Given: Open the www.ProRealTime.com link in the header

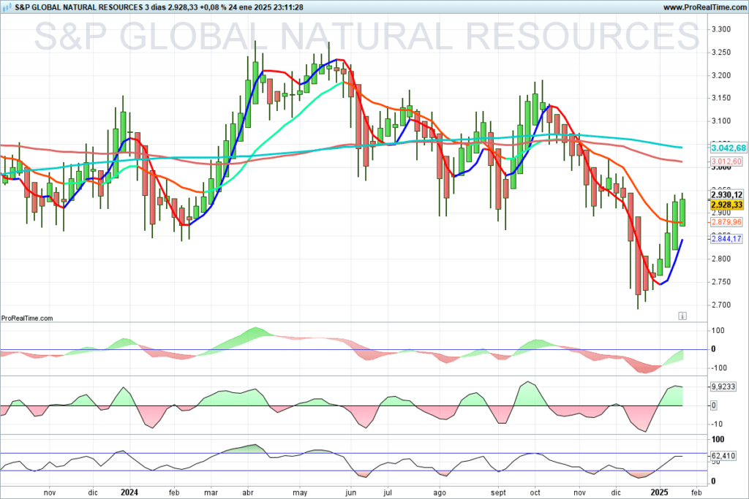Looking at the screenshot, I should (x=704, y=7).
